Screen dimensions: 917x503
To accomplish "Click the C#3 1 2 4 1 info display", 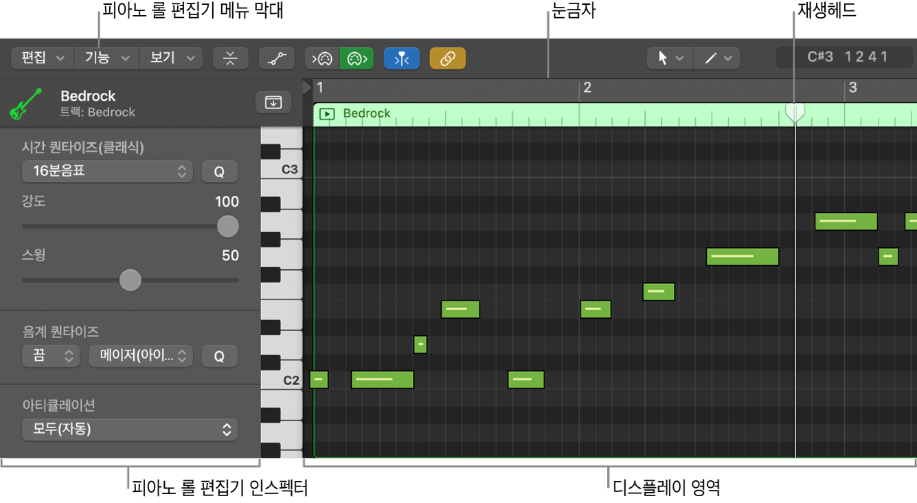I will point(846,57).
